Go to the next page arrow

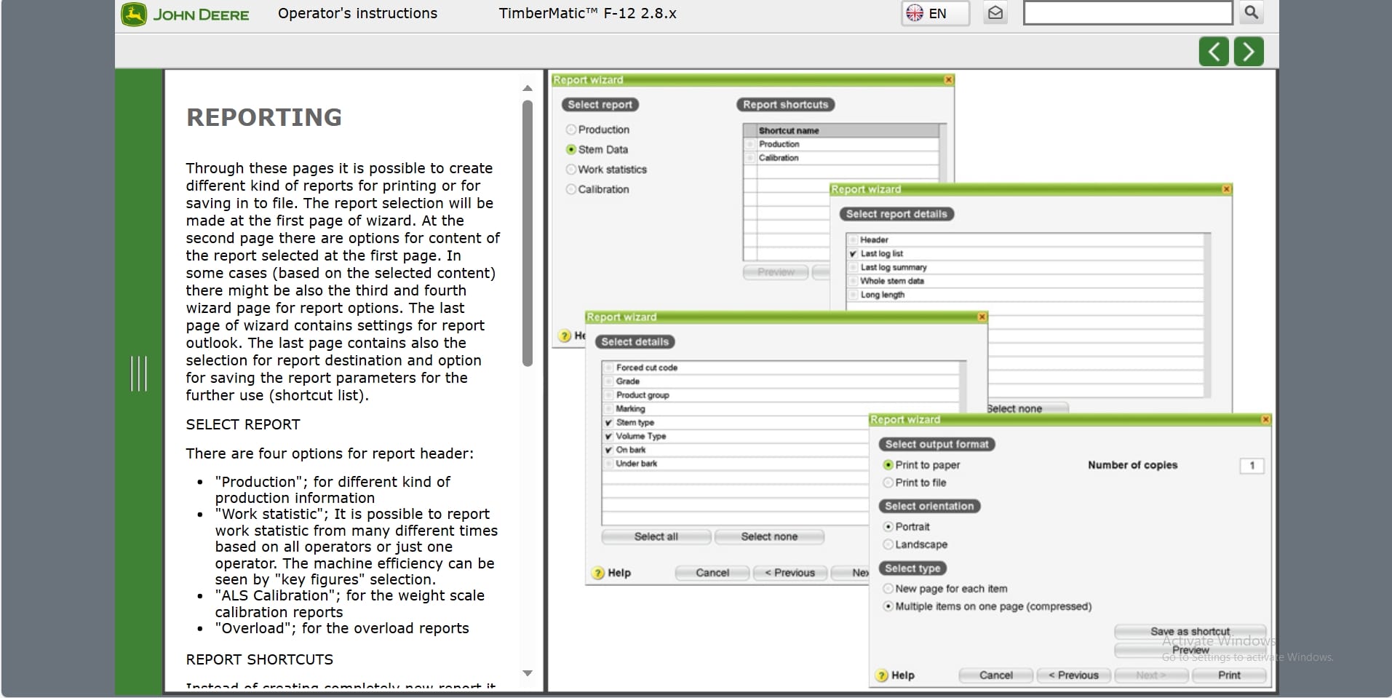(1249, 52)
